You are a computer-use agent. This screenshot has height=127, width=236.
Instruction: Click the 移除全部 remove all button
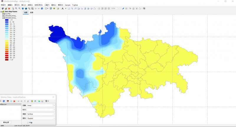pos(6,122)
